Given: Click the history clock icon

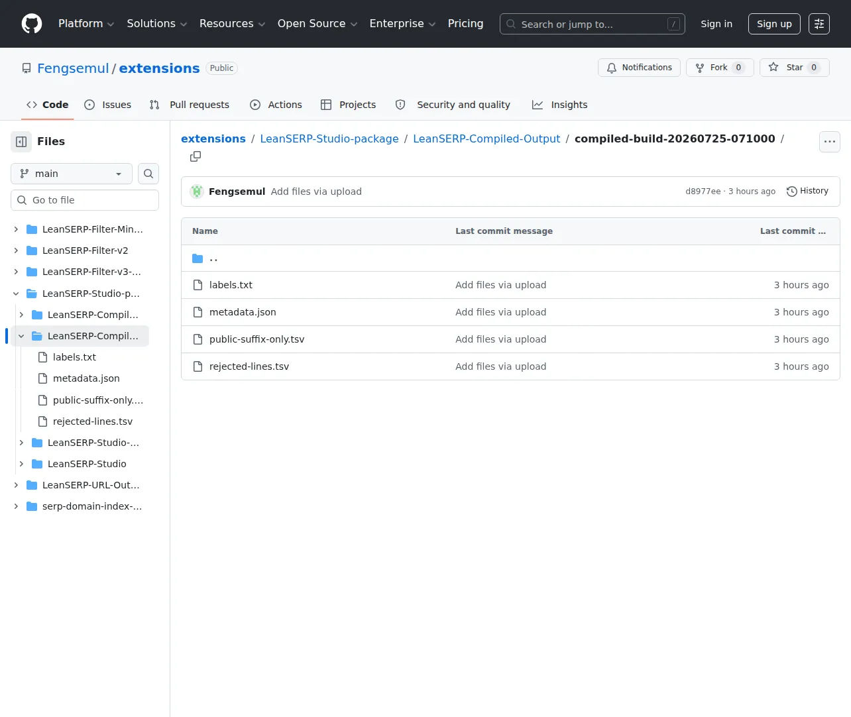Looking at the screenshot, I should 791,192.
